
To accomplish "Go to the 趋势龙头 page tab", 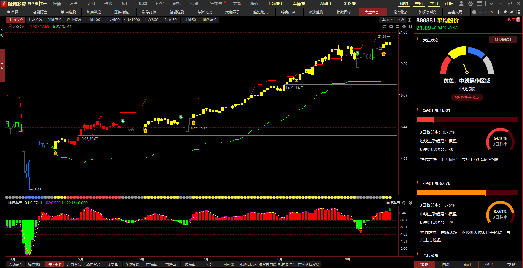I will tap(260, 12).
